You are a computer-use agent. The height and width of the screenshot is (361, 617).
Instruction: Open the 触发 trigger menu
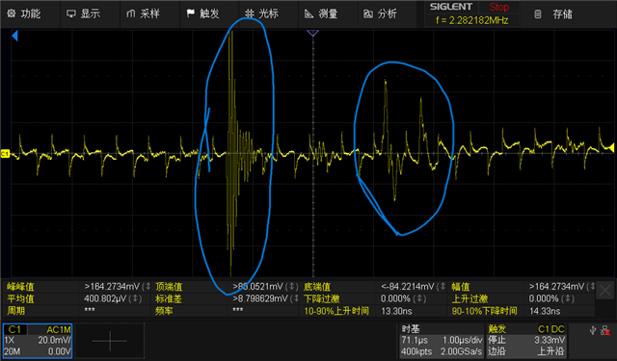pyautogui.click(x=202, y=13)
